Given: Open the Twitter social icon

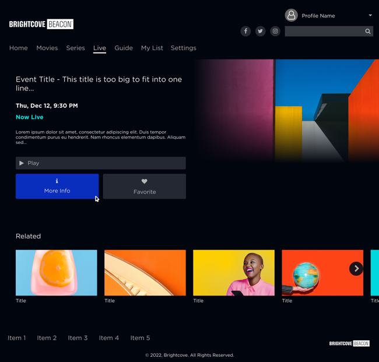Looking at the screenshot, I should tap(261, 31).
